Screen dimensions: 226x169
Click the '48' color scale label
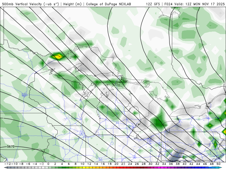coord(212,164)
